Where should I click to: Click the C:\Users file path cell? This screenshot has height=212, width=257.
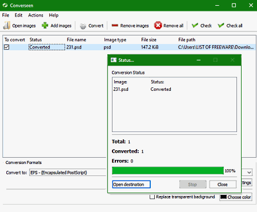216,47
